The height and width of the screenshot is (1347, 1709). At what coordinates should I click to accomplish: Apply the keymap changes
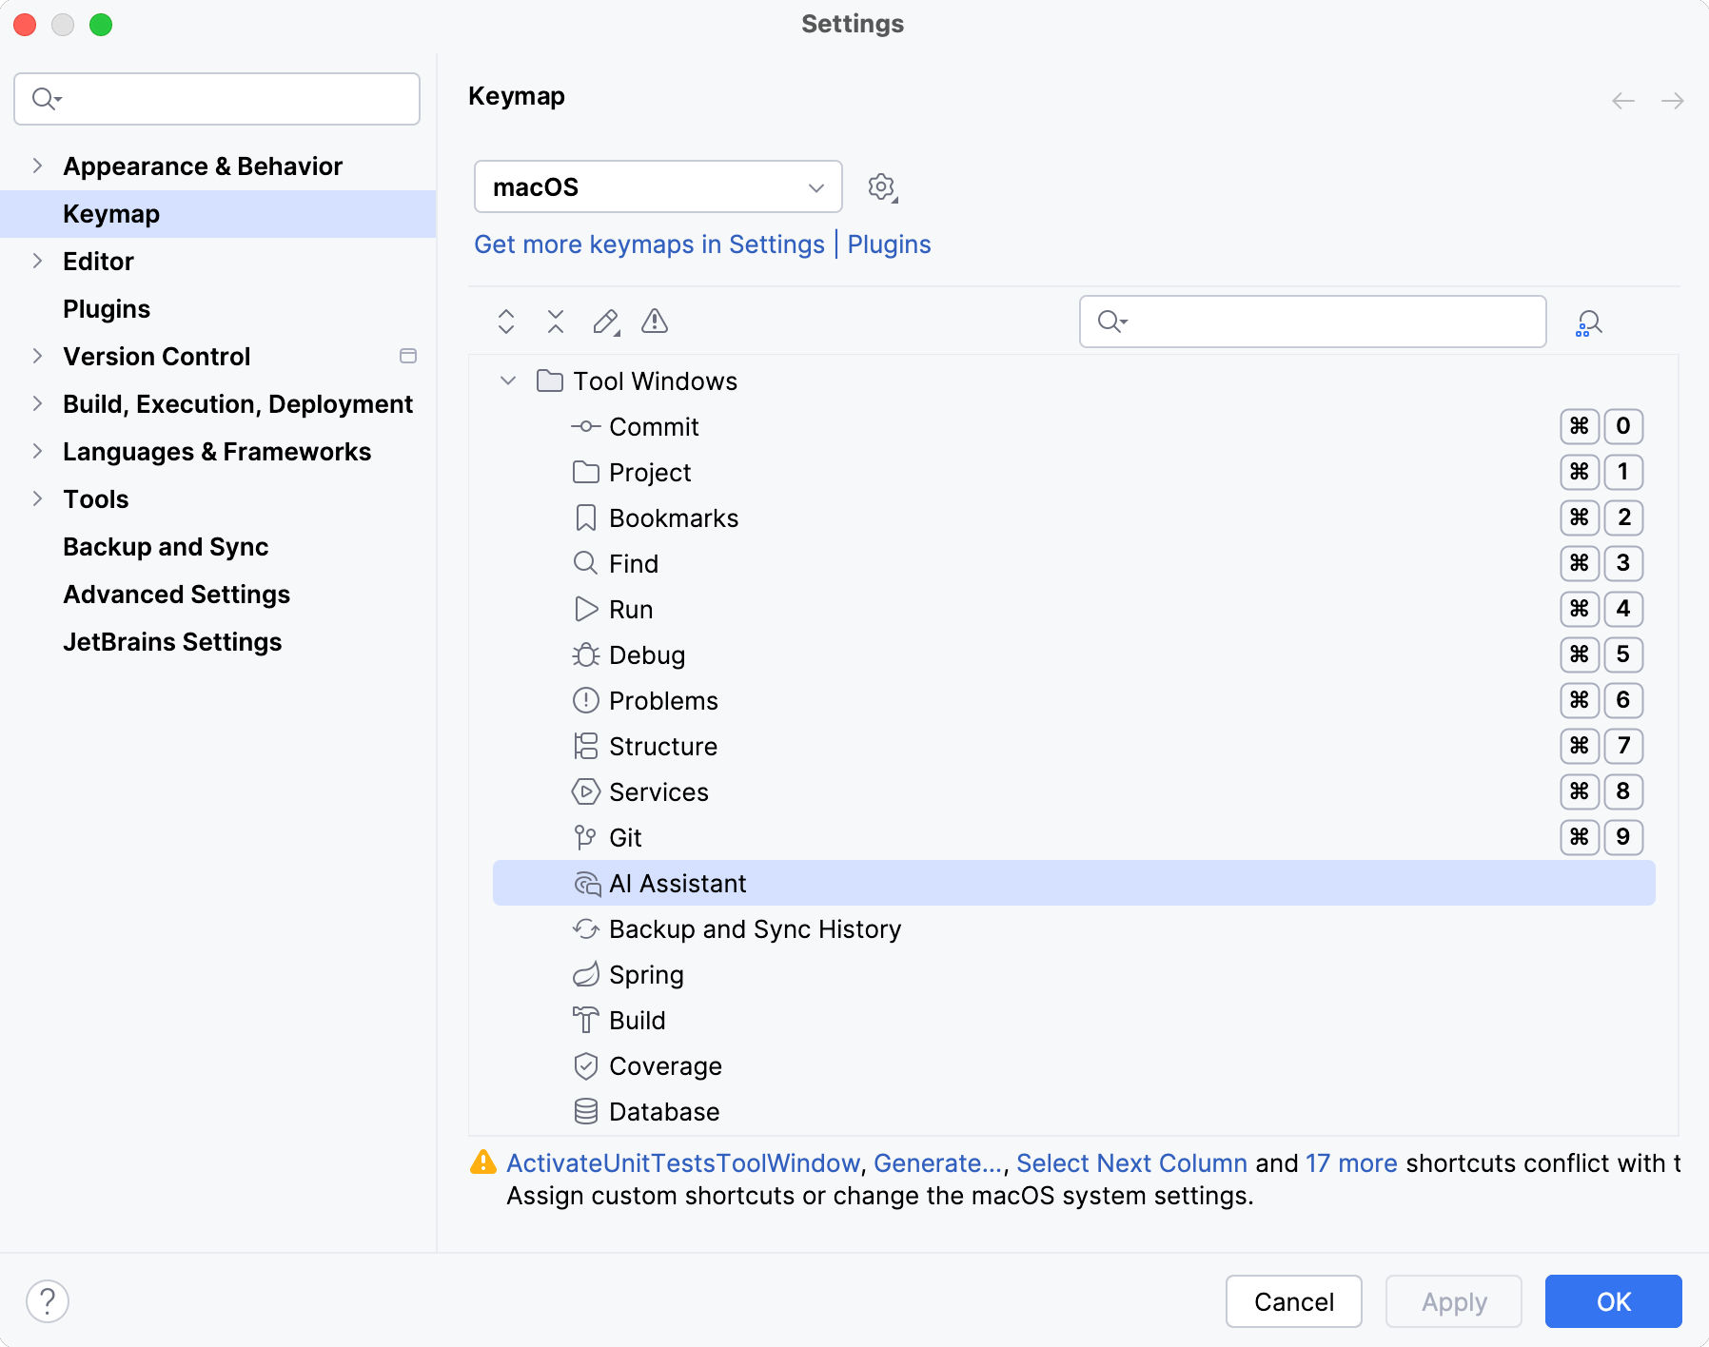pos(1453,1301)
